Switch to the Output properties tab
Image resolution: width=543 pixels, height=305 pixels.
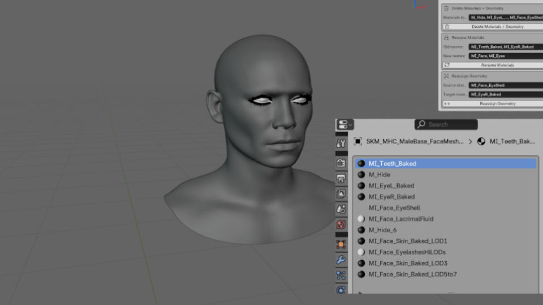click(341, 178)
